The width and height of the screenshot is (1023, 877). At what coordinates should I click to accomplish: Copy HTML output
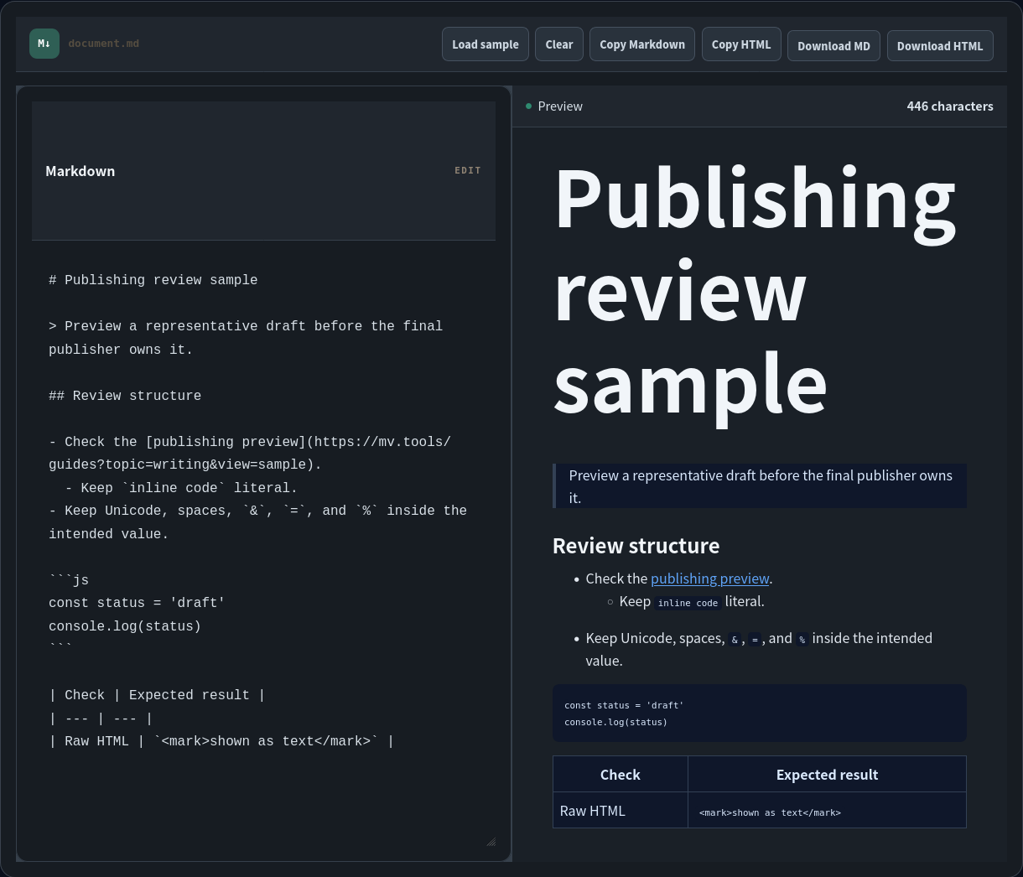[x=741, y=44]
